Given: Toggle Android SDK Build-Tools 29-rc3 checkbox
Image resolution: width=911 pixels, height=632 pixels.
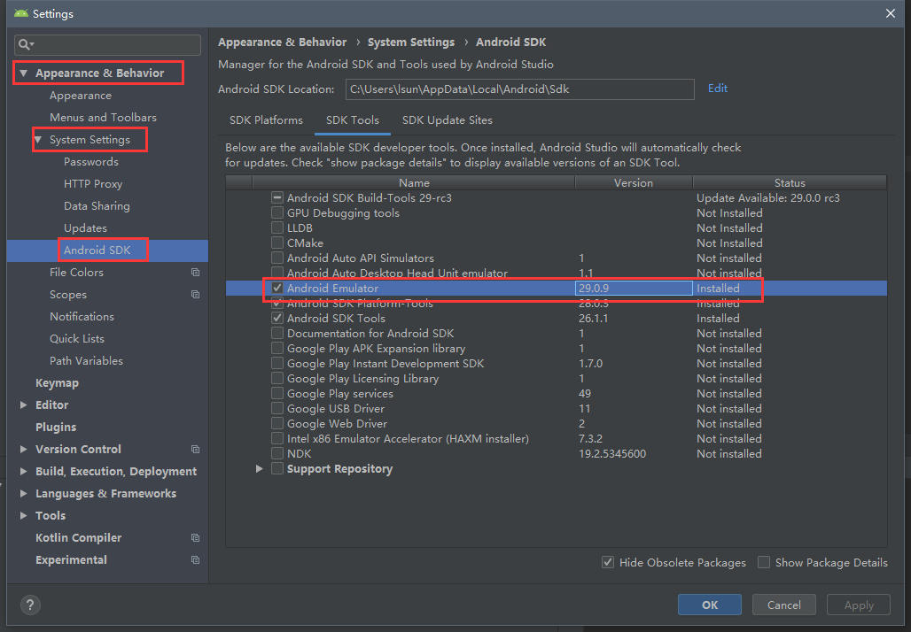Looking at the screenshot, I should 277,198.
